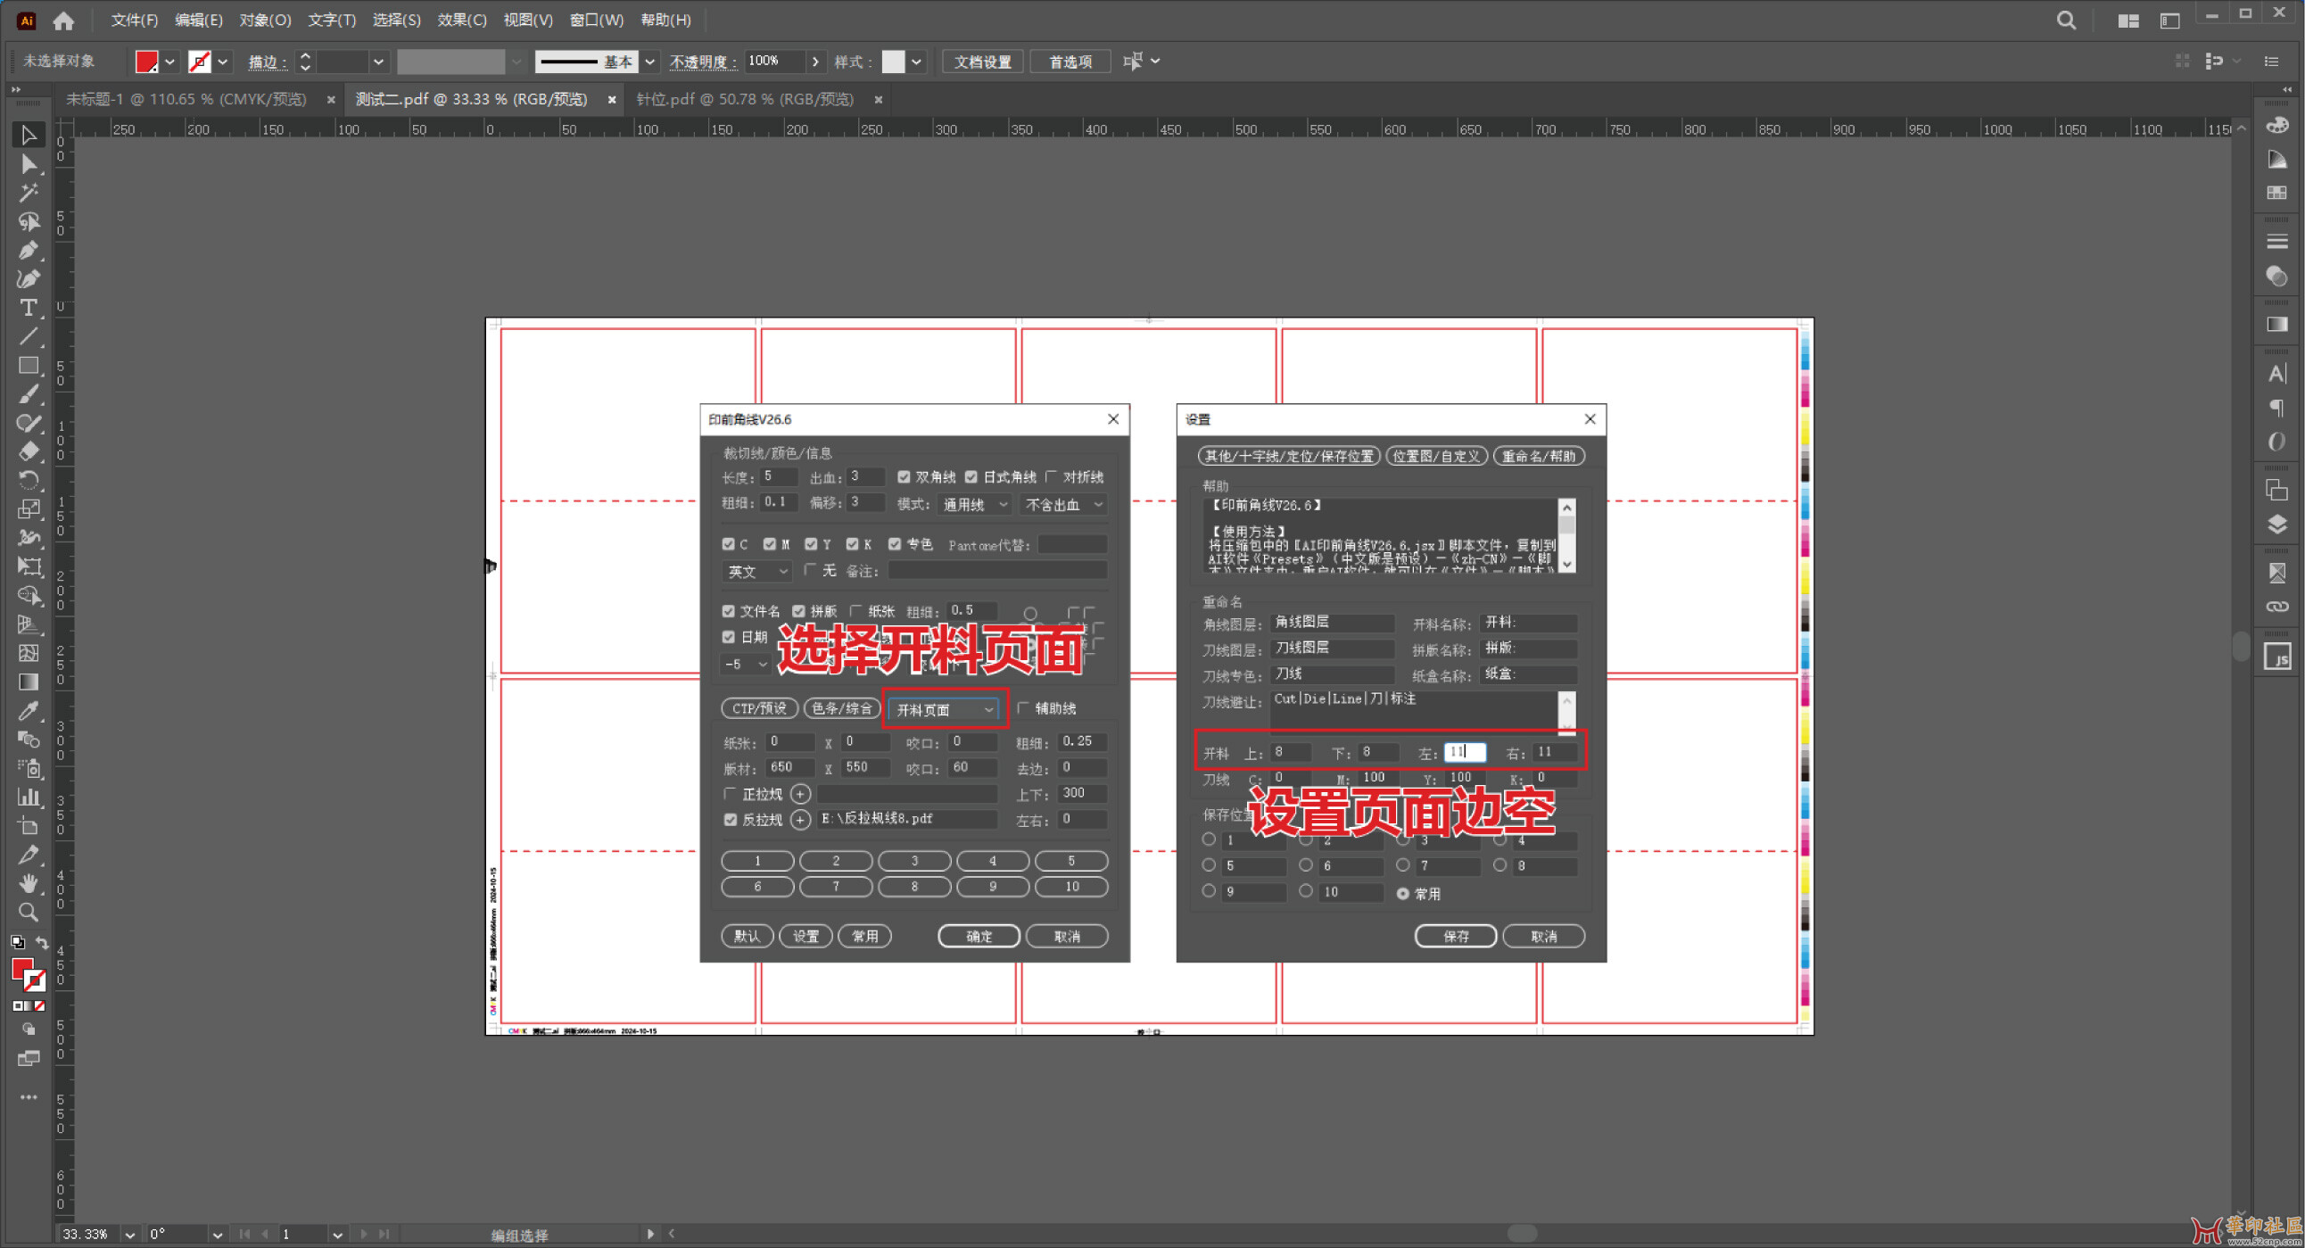
Task: Toggle the 日期 checkbox
Action: (x=729, y=637)
